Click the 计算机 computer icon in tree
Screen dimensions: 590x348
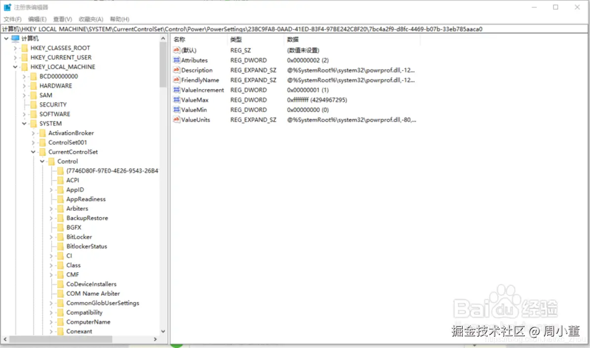coord(15,38)
